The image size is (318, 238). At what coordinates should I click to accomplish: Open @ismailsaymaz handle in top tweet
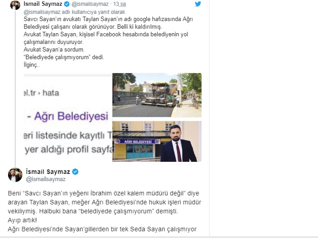point(90,4)
